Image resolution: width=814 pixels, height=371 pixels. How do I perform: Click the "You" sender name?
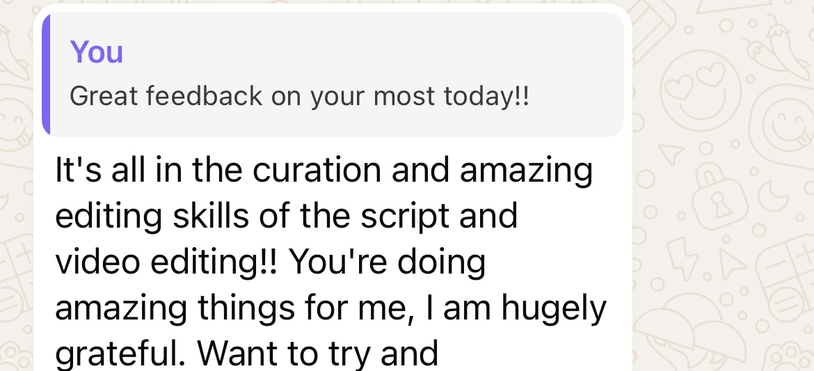coord(97,52)
